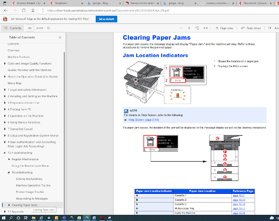The width and height of the screenshot is (279, 221).
Task: Click the rotate page icon
Action: tap(197, 28)
